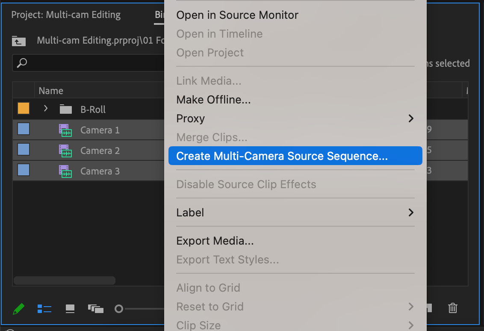Open the Proxy submenu
Screen dimensions: 484x331
point(295,118)
